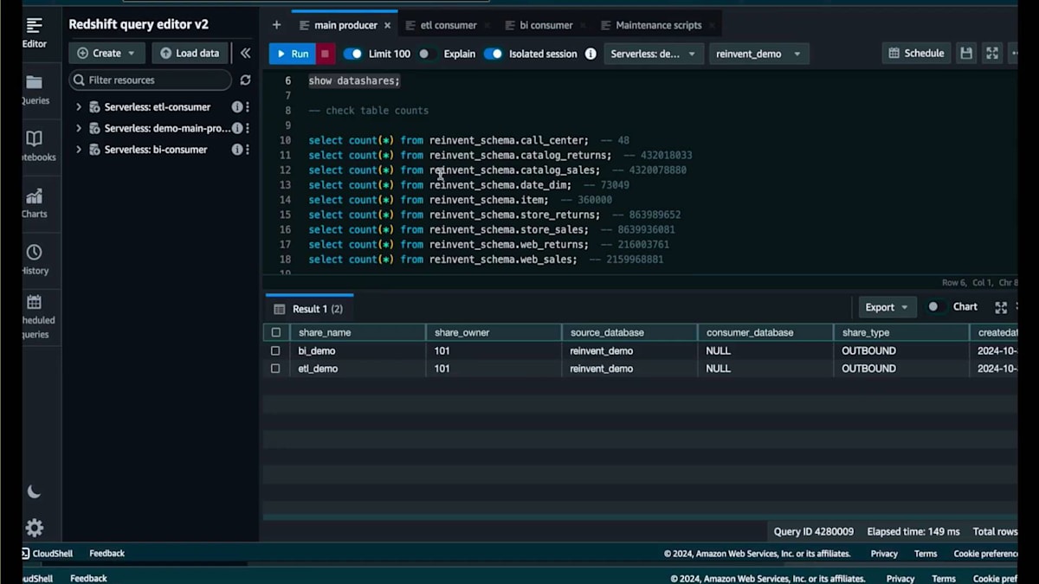Open the settings gear icon
This screenshot has width=1039, height=584.
click(34, 528)
